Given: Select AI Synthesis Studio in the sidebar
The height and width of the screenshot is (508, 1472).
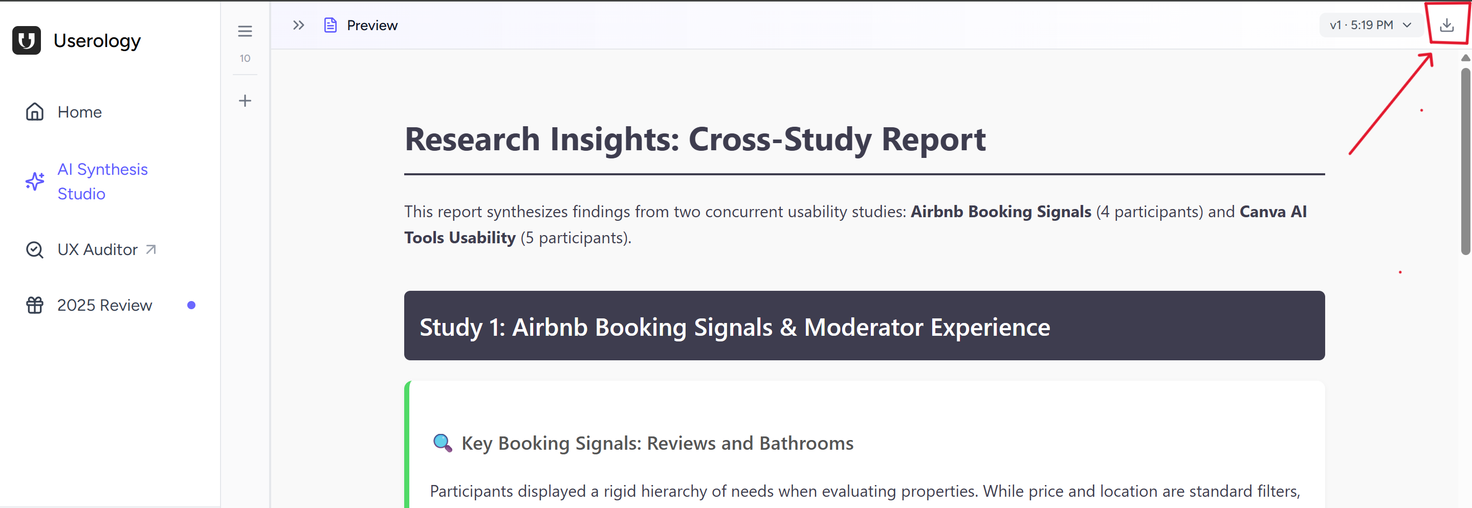Looking at the screenshot, I should coord(102,181).
